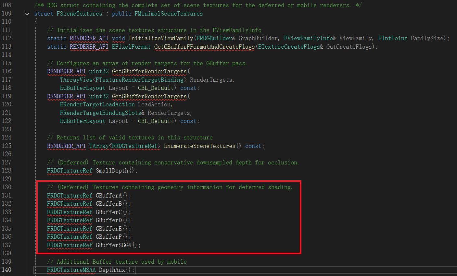Image resolution: width=457 pixels, height=276 pixels.
Task: Click GetGBufferRenderTargets on line 116
Action: point(149,71)
